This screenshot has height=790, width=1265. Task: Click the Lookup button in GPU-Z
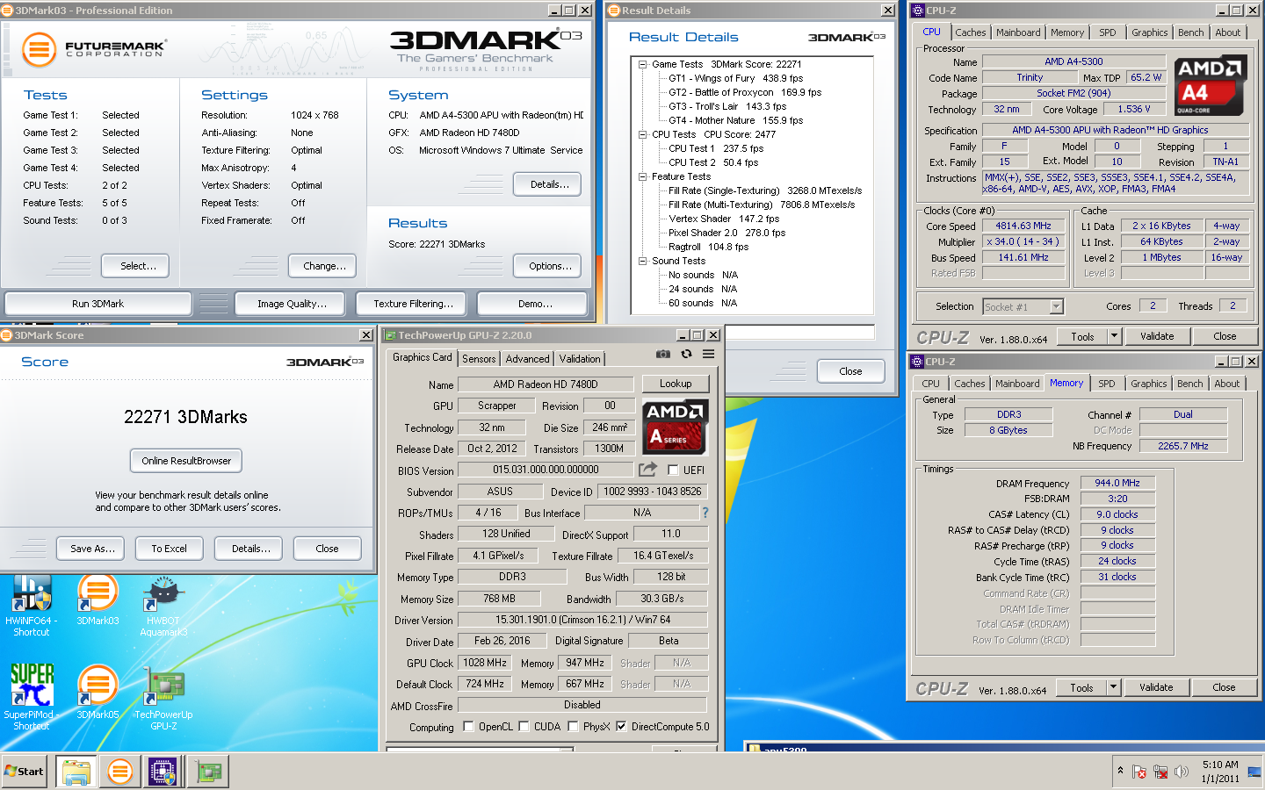[676, 384]
